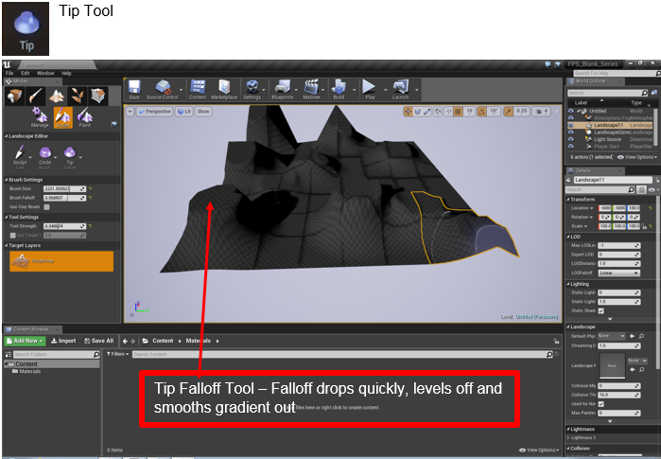Open the viewport Show button

[x=203, y=112]
